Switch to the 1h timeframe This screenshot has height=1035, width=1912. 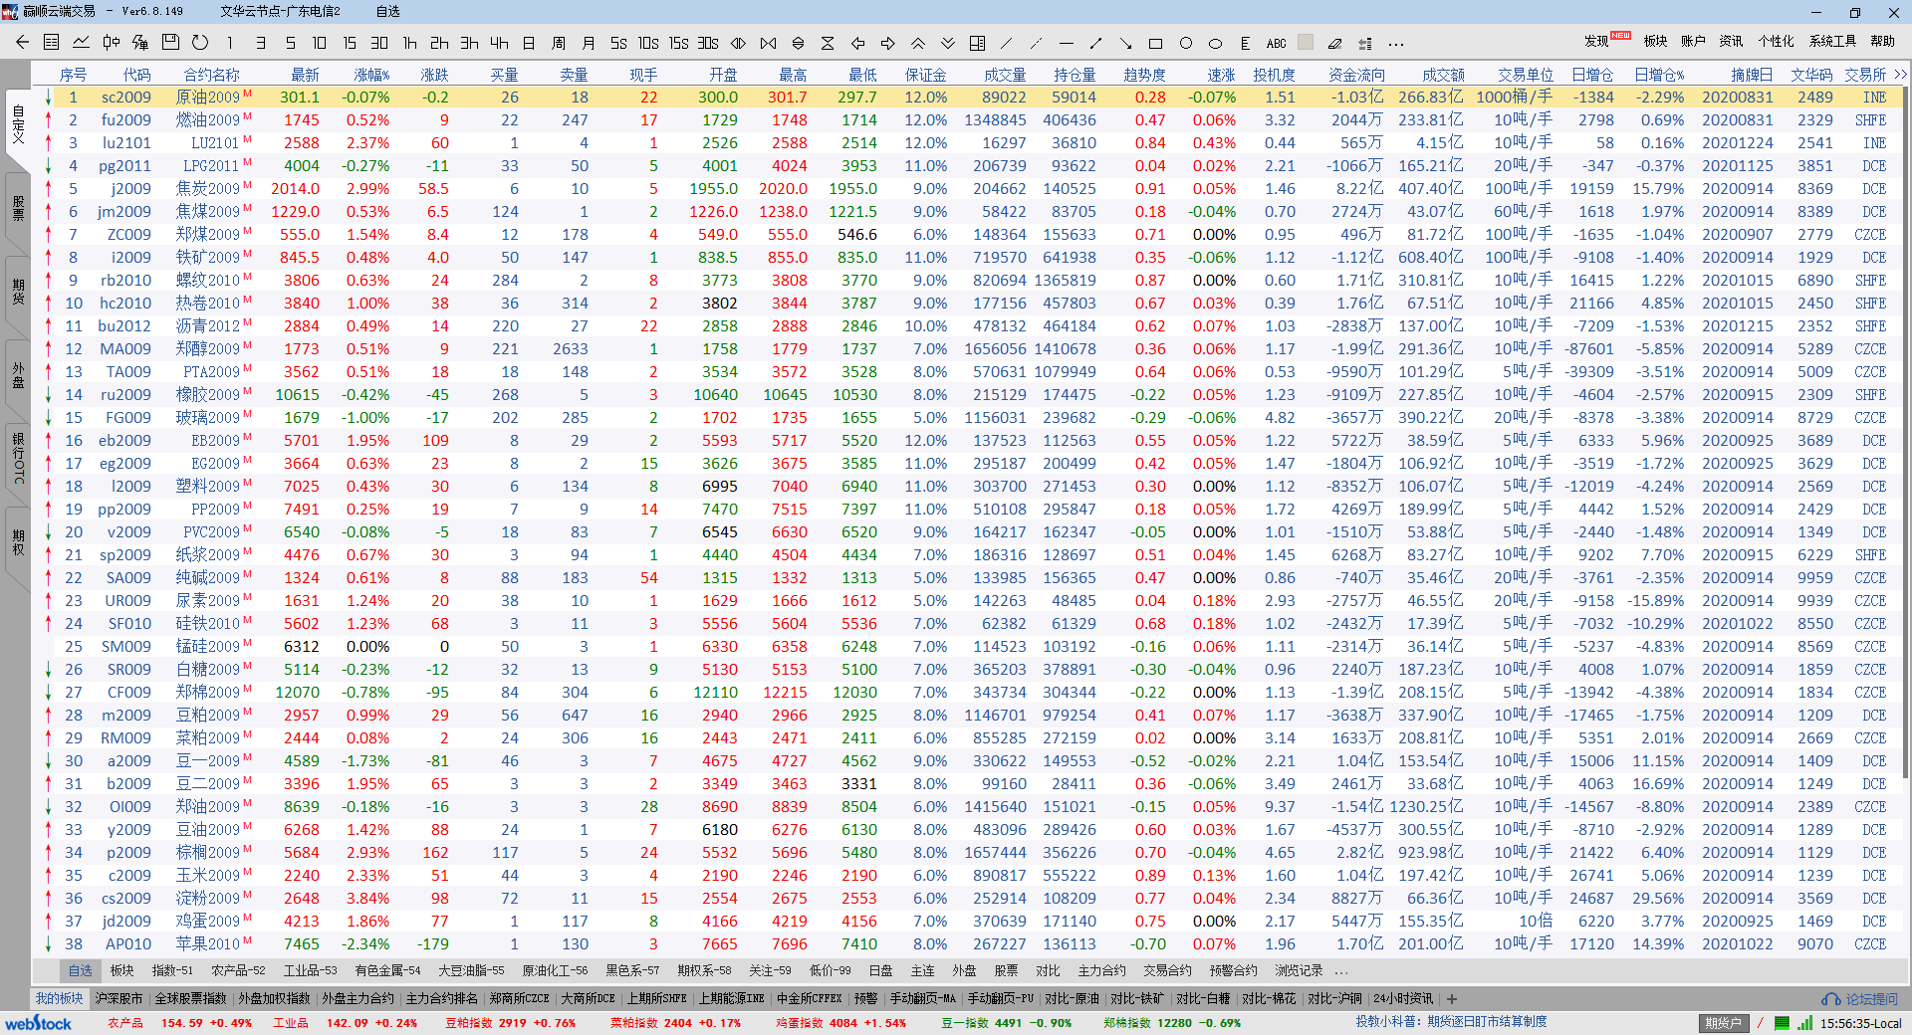click(x=409, y=43)
